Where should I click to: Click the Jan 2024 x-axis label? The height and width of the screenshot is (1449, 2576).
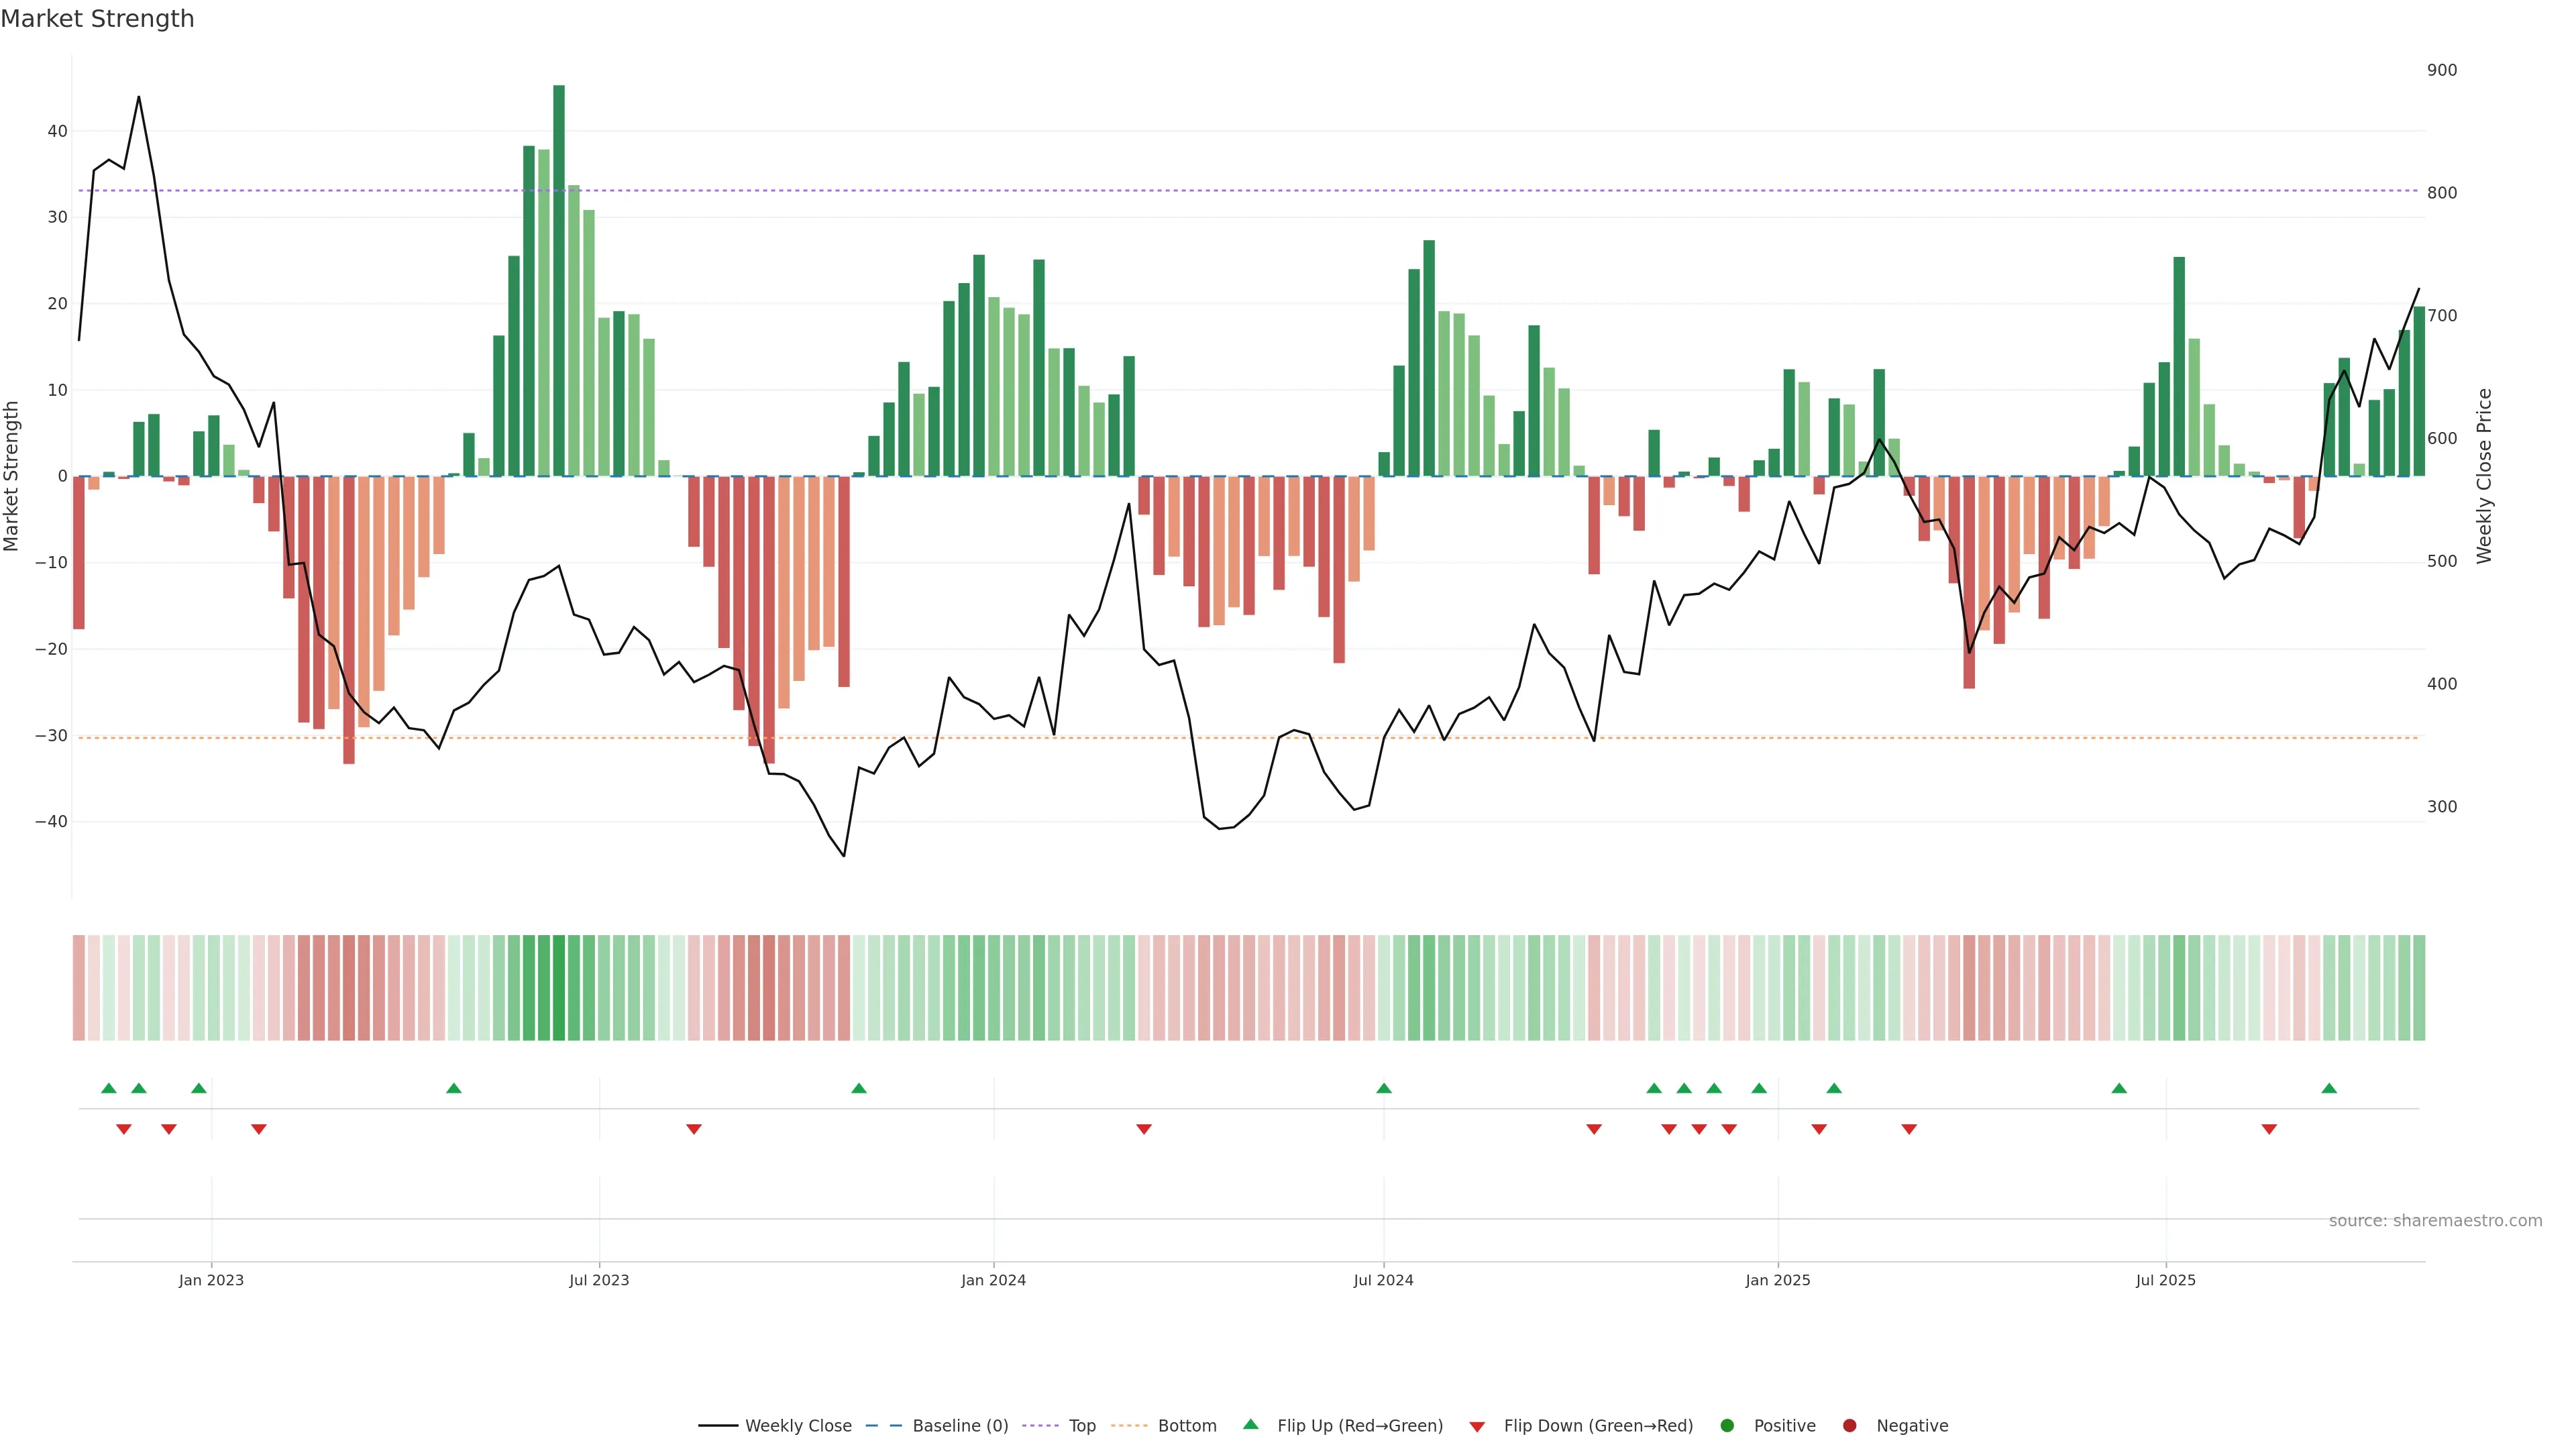coord(993,1280)
